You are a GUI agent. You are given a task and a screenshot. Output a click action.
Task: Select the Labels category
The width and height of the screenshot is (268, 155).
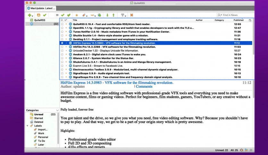[x=38, y=126]
